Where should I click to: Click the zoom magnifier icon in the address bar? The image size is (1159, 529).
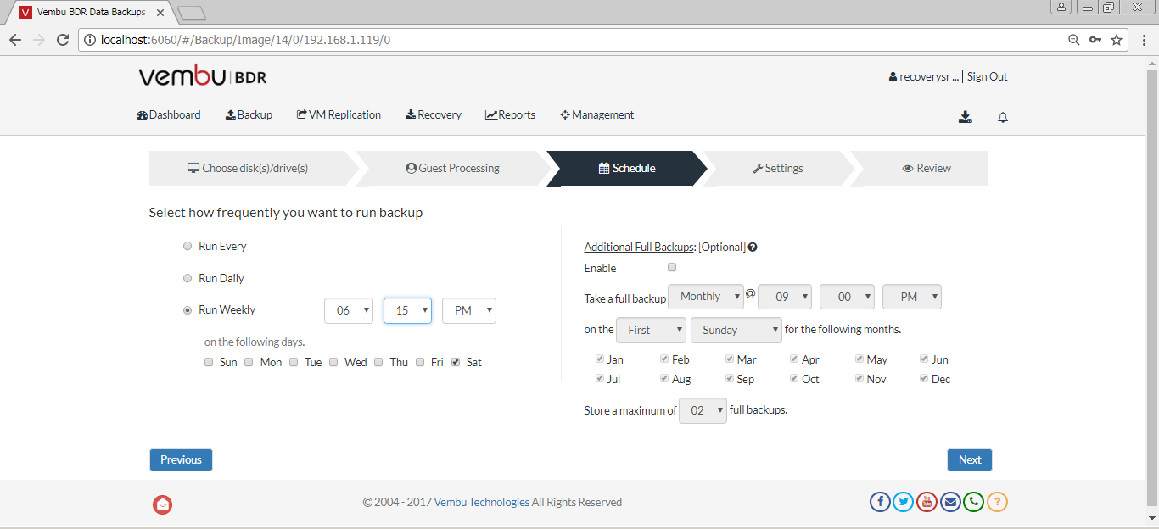(x=1074, y=40)
